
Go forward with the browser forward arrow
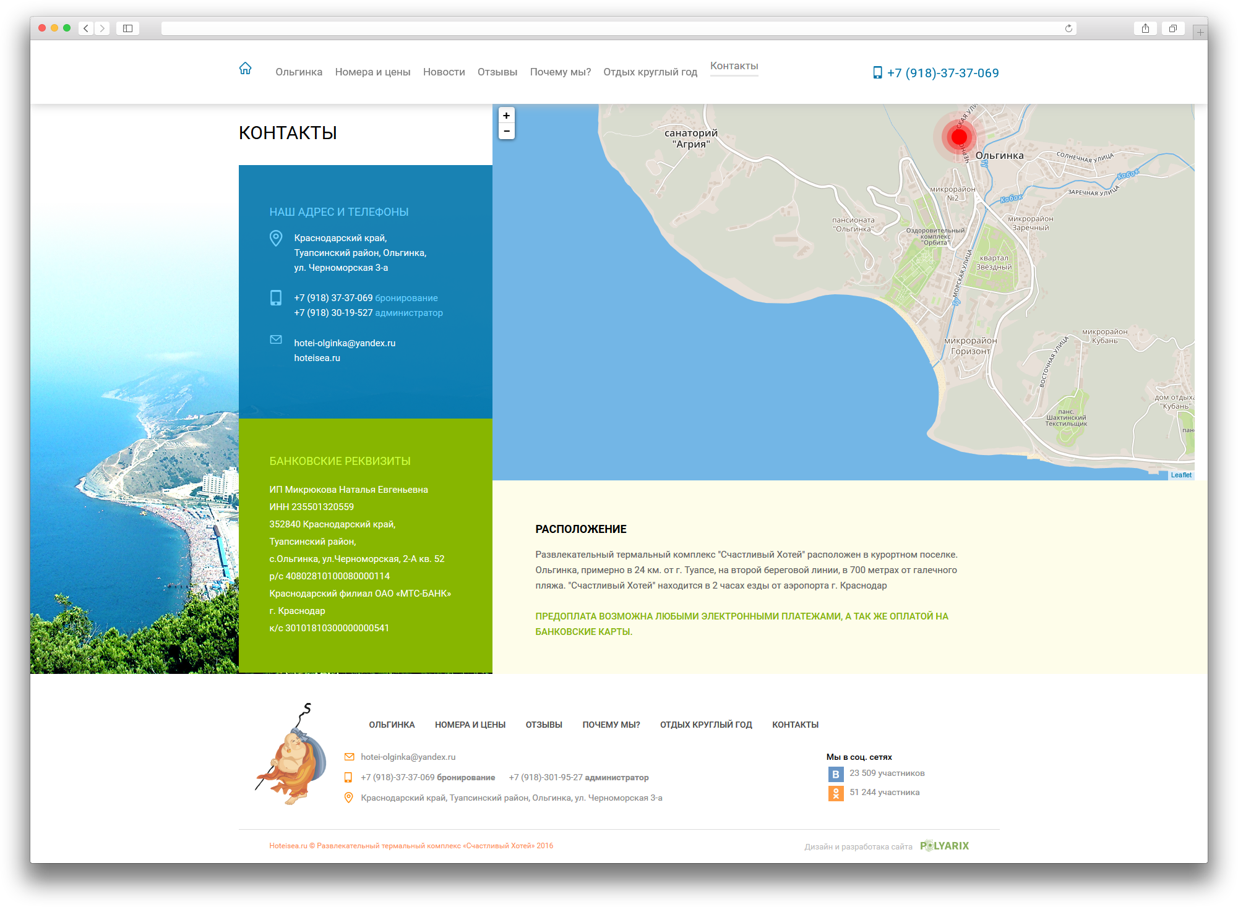pyautogui.click(x=102, y=28)
